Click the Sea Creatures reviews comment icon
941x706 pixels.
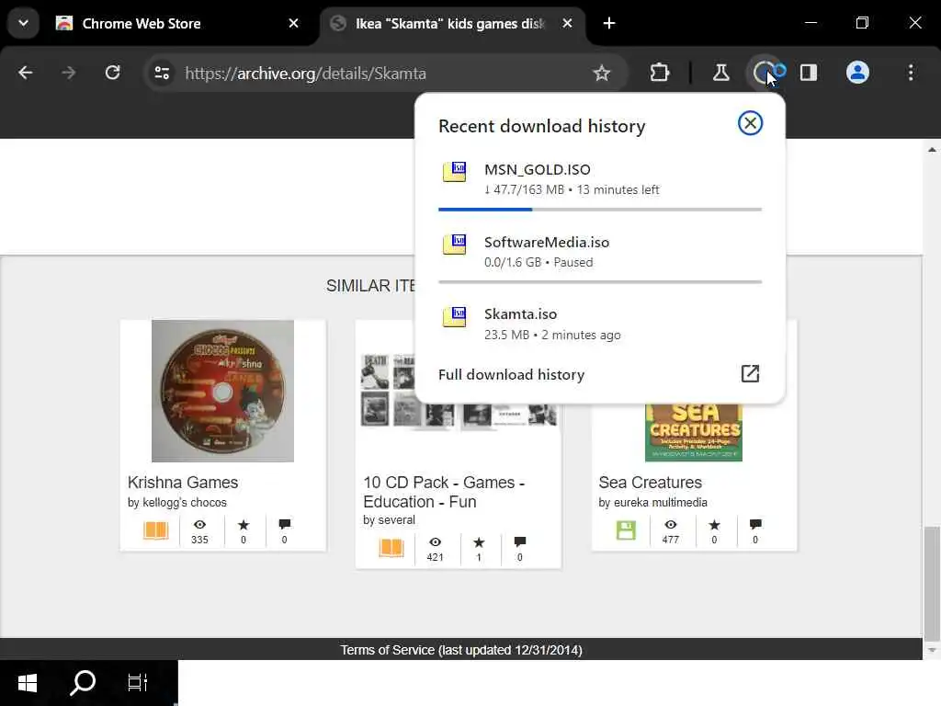[755, 525]
